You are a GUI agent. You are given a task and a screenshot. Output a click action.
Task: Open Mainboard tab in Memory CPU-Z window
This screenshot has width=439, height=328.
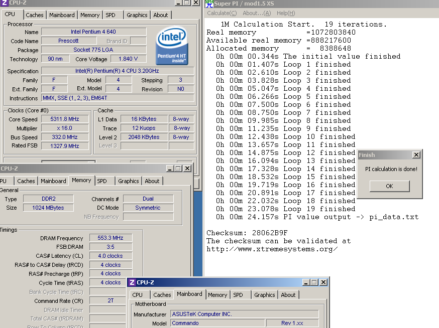point(53,181)
